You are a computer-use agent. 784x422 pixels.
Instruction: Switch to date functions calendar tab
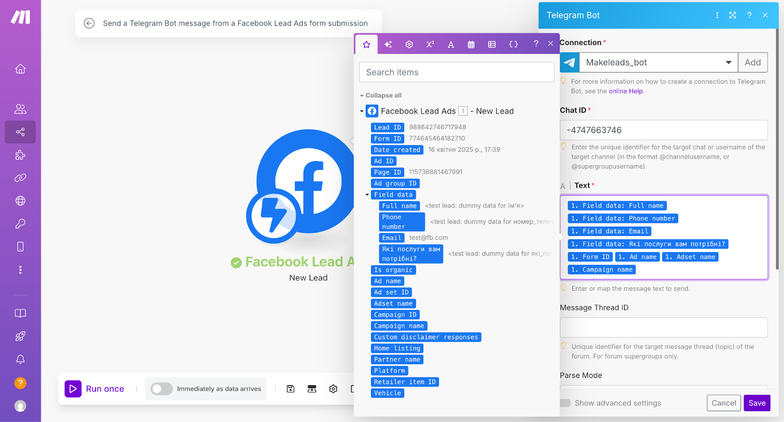(x=471, y=45)
